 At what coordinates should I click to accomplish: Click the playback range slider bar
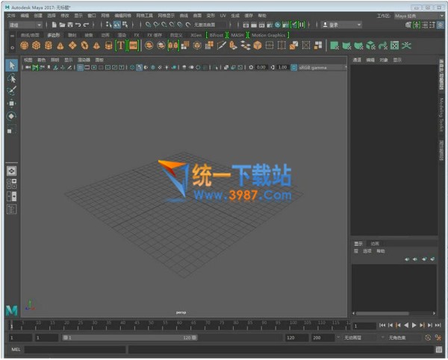[x=130, y=338]
